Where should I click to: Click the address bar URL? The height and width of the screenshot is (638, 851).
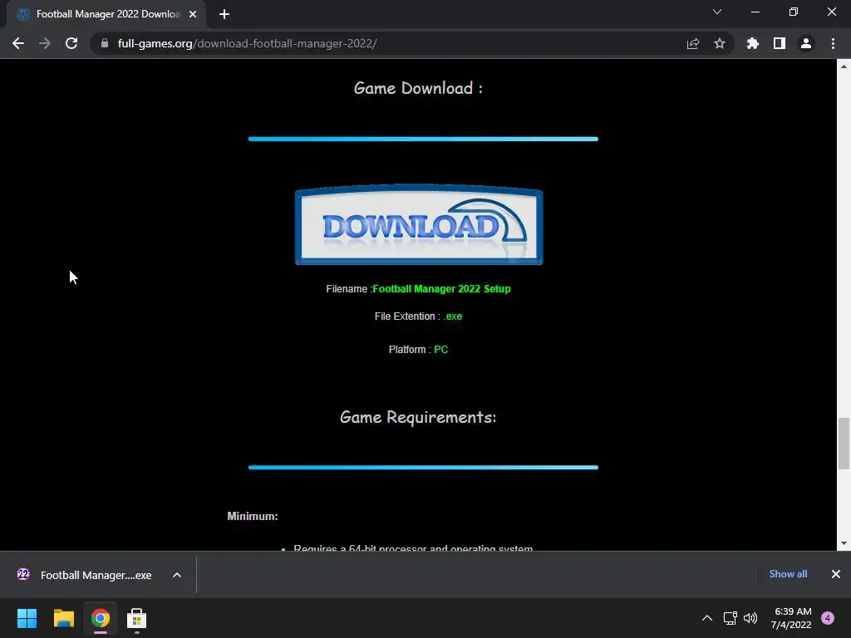point(247,43)
